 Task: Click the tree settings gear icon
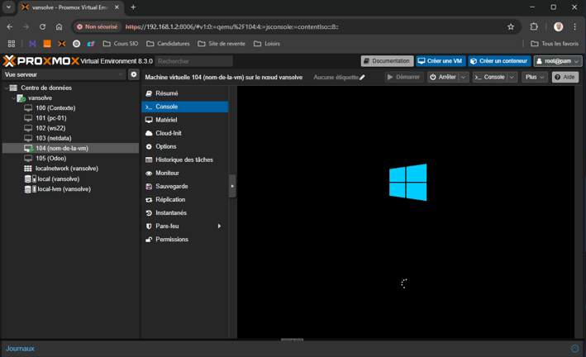click(133, 74)
